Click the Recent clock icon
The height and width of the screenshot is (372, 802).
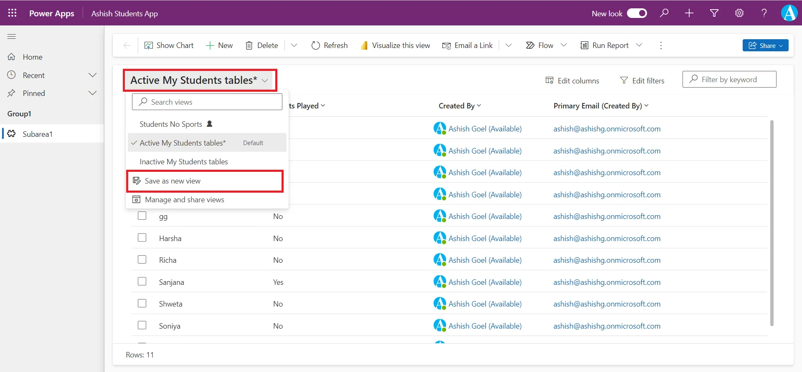tap(12, 75)
